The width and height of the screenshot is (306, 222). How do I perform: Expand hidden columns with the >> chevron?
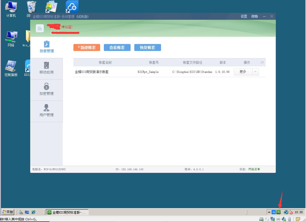(x=262, y=62)
